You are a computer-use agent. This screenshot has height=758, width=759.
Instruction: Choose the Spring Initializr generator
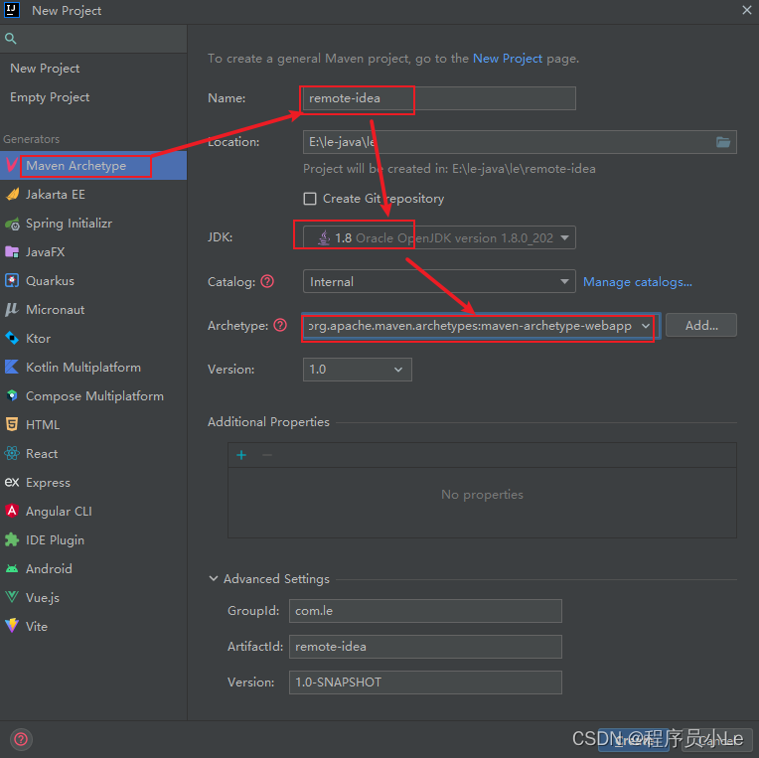[x=93, y=224]
